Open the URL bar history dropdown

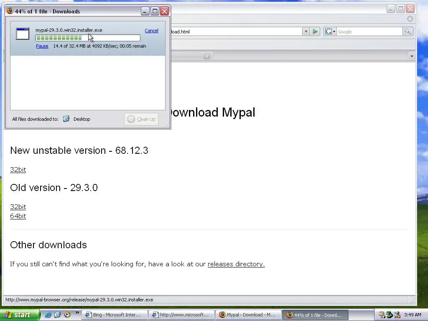(x=306, y=32)
